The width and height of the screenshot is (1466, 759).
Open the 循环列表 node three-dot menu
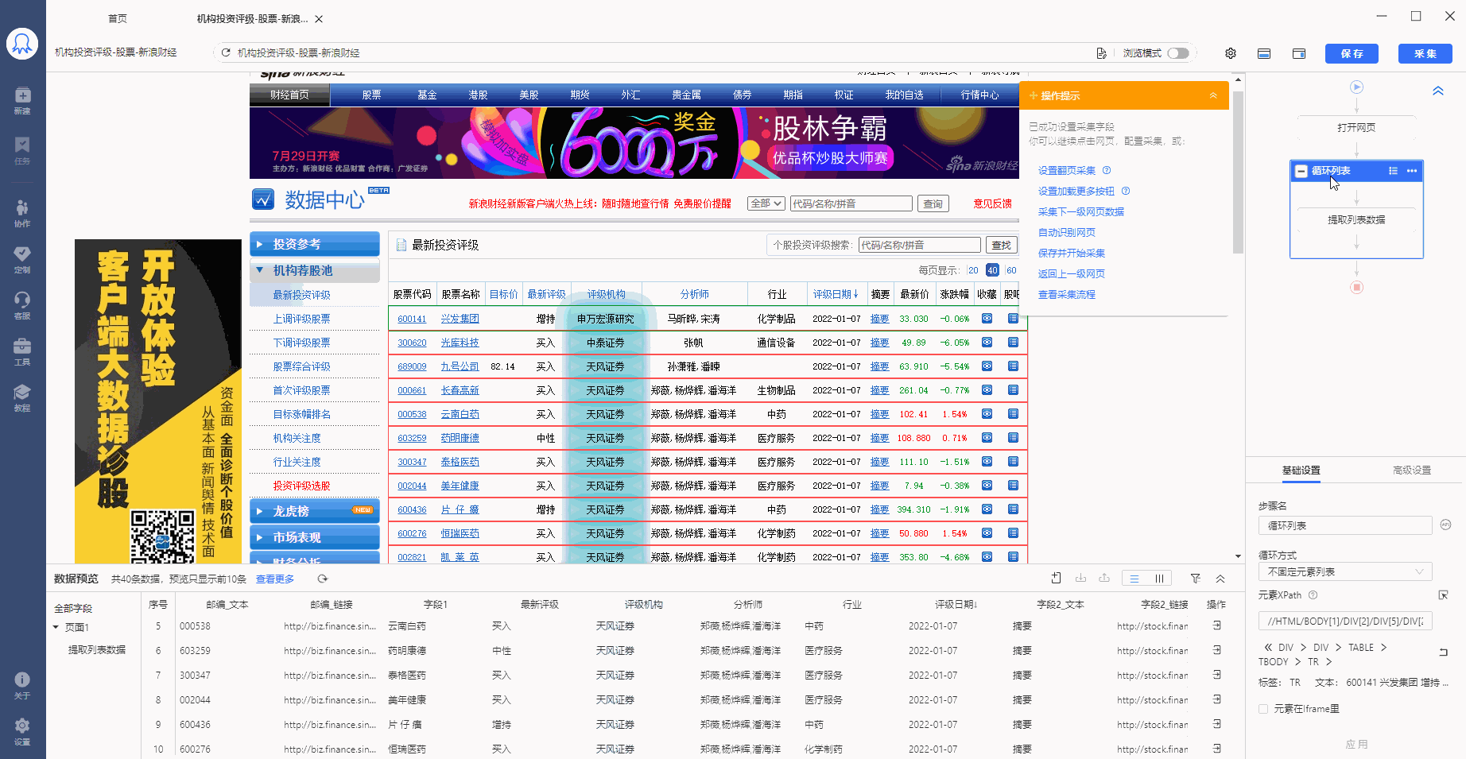click(1412, 171)
